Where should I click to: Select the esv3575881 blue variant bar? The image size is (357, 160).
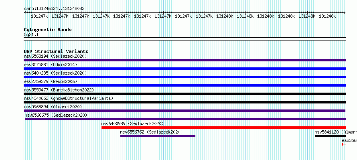185,69
